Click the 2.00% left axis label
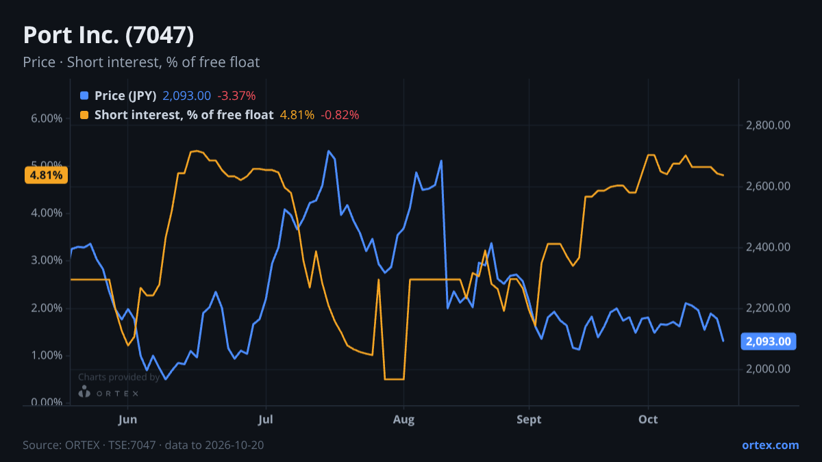This screenshot has height=462, width=822. coord(47,308)
